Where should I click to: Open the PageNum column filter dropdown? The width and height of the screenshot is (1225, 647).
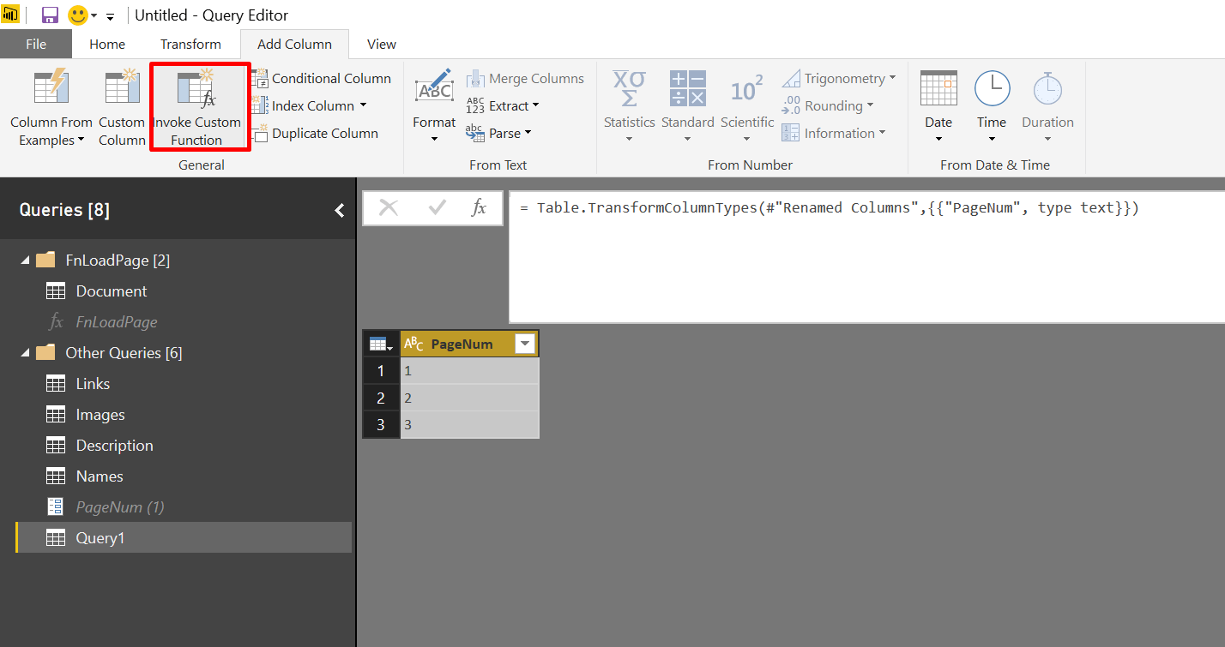[x=525, y=344]
